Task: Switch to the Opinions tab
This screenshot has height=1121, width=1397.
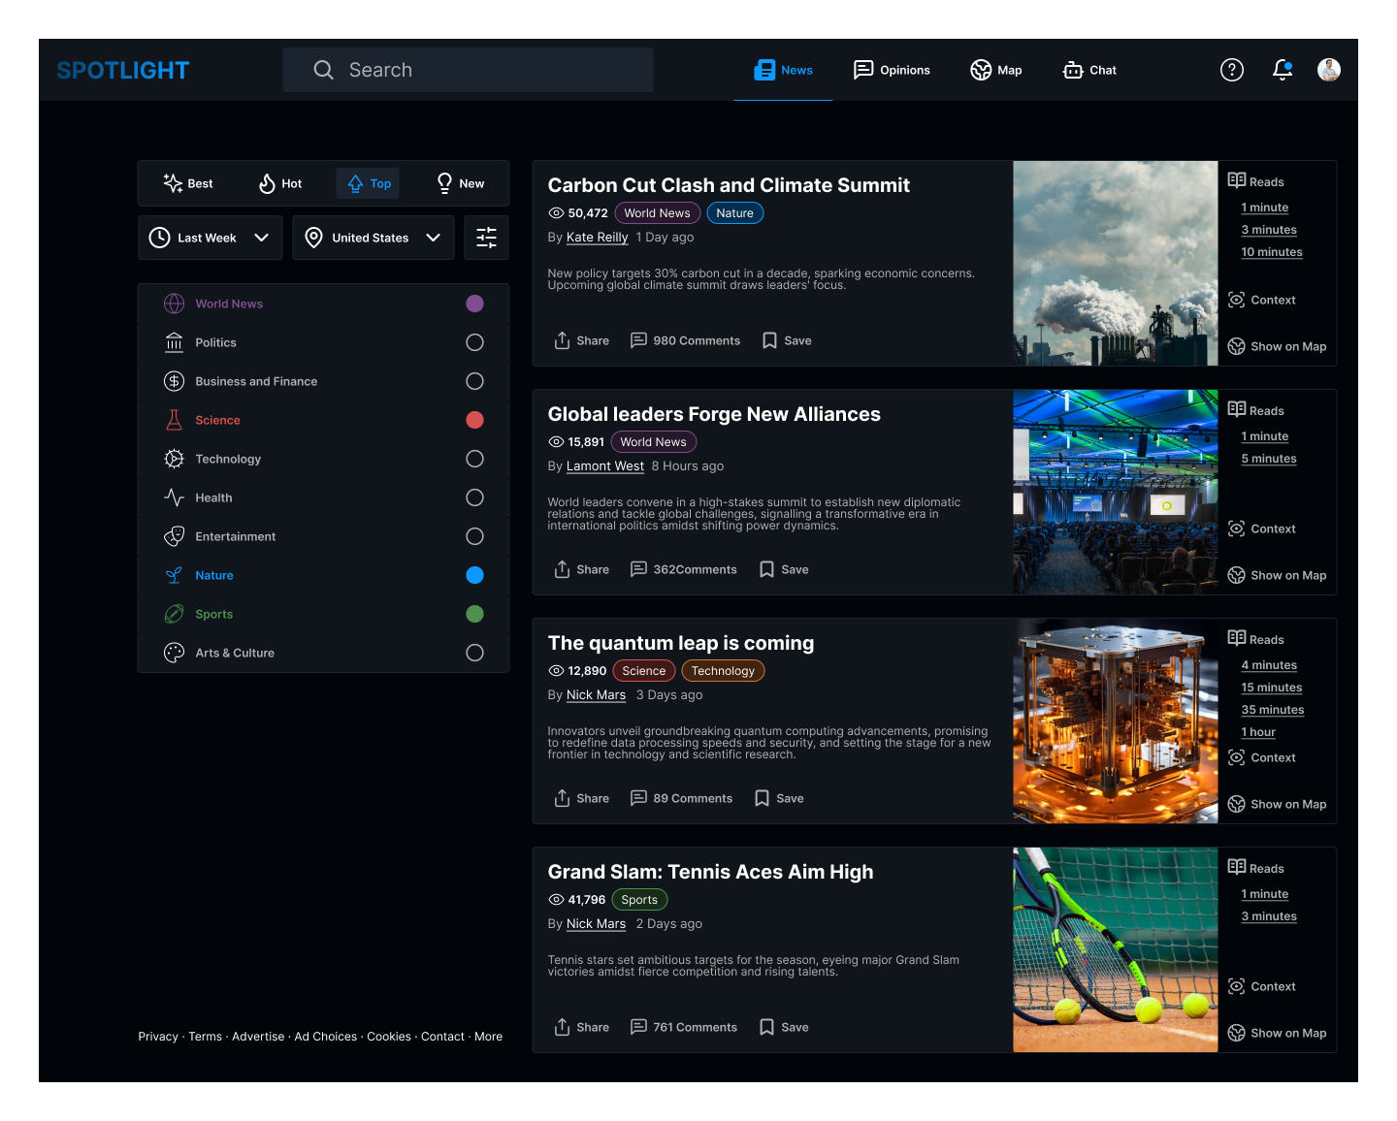Action: 892,70
